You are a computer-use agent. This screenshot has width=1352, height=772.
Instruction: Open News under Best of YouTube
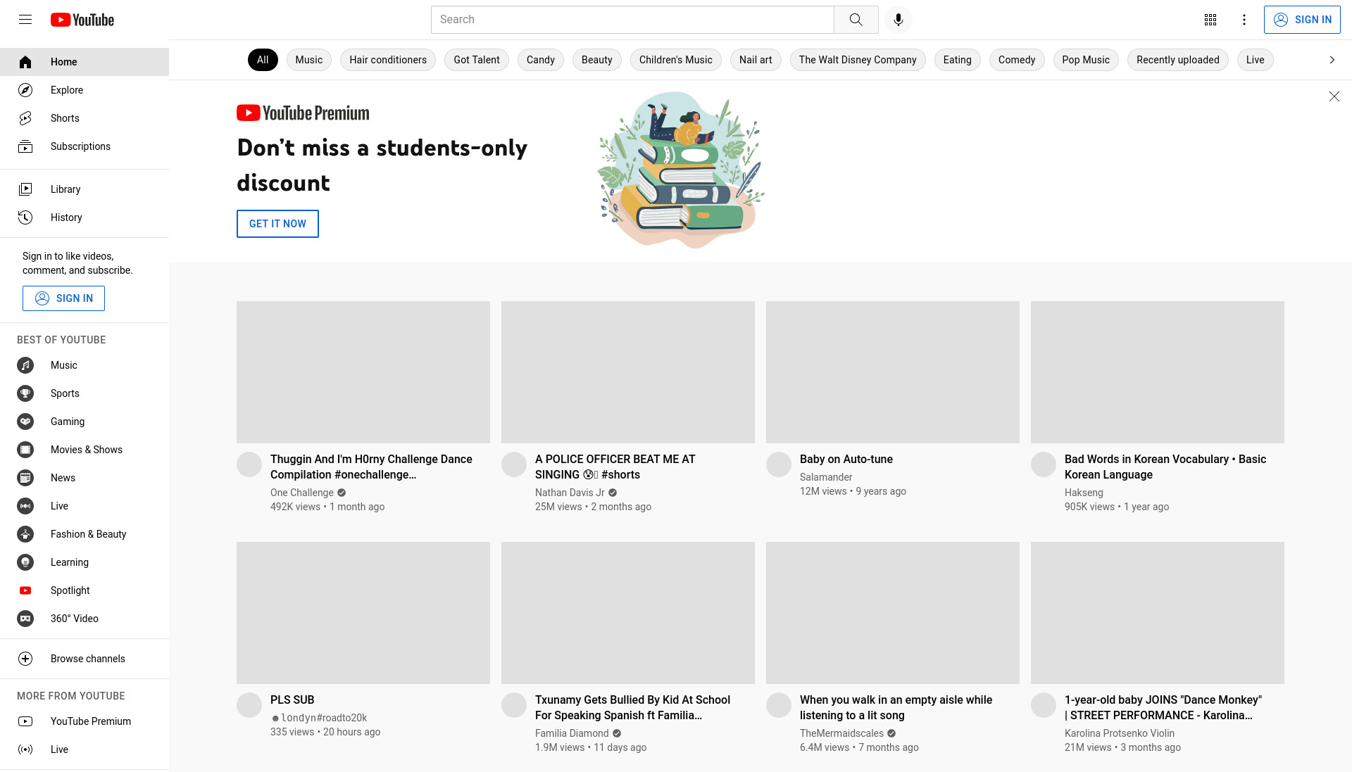point(84,478)
